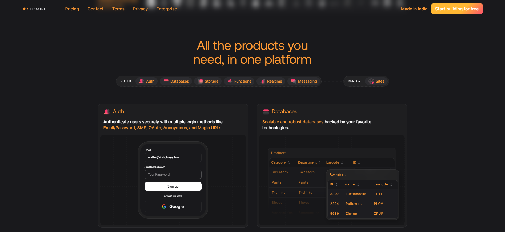Click the Create Password input field

tap(173, 174)
